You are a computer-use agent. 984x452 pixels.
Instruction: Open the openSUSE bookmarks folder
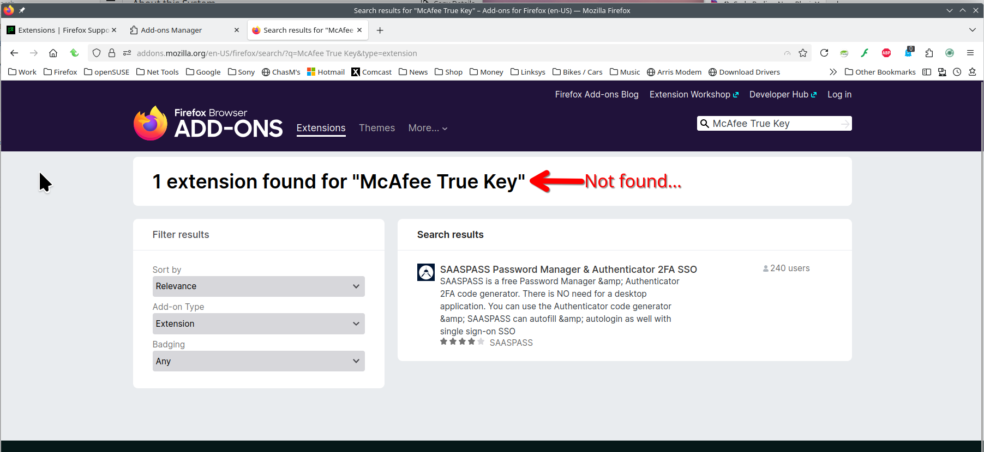107,72
